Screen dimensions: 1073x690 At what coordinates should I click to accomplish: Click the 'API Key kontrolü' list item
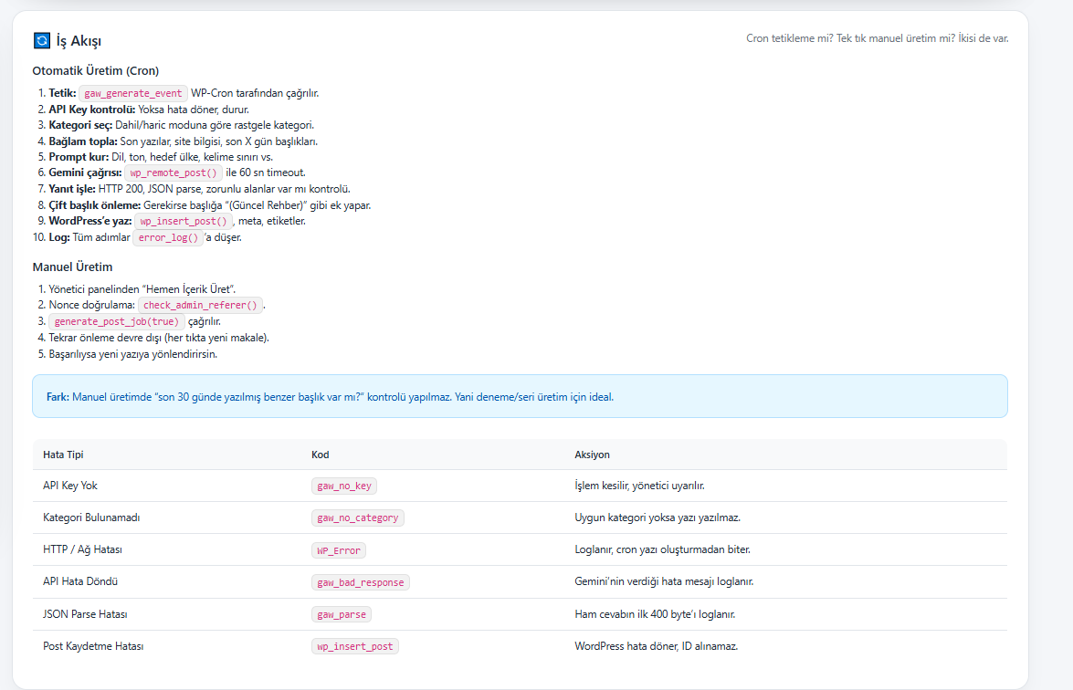click(x=149, y=110)
